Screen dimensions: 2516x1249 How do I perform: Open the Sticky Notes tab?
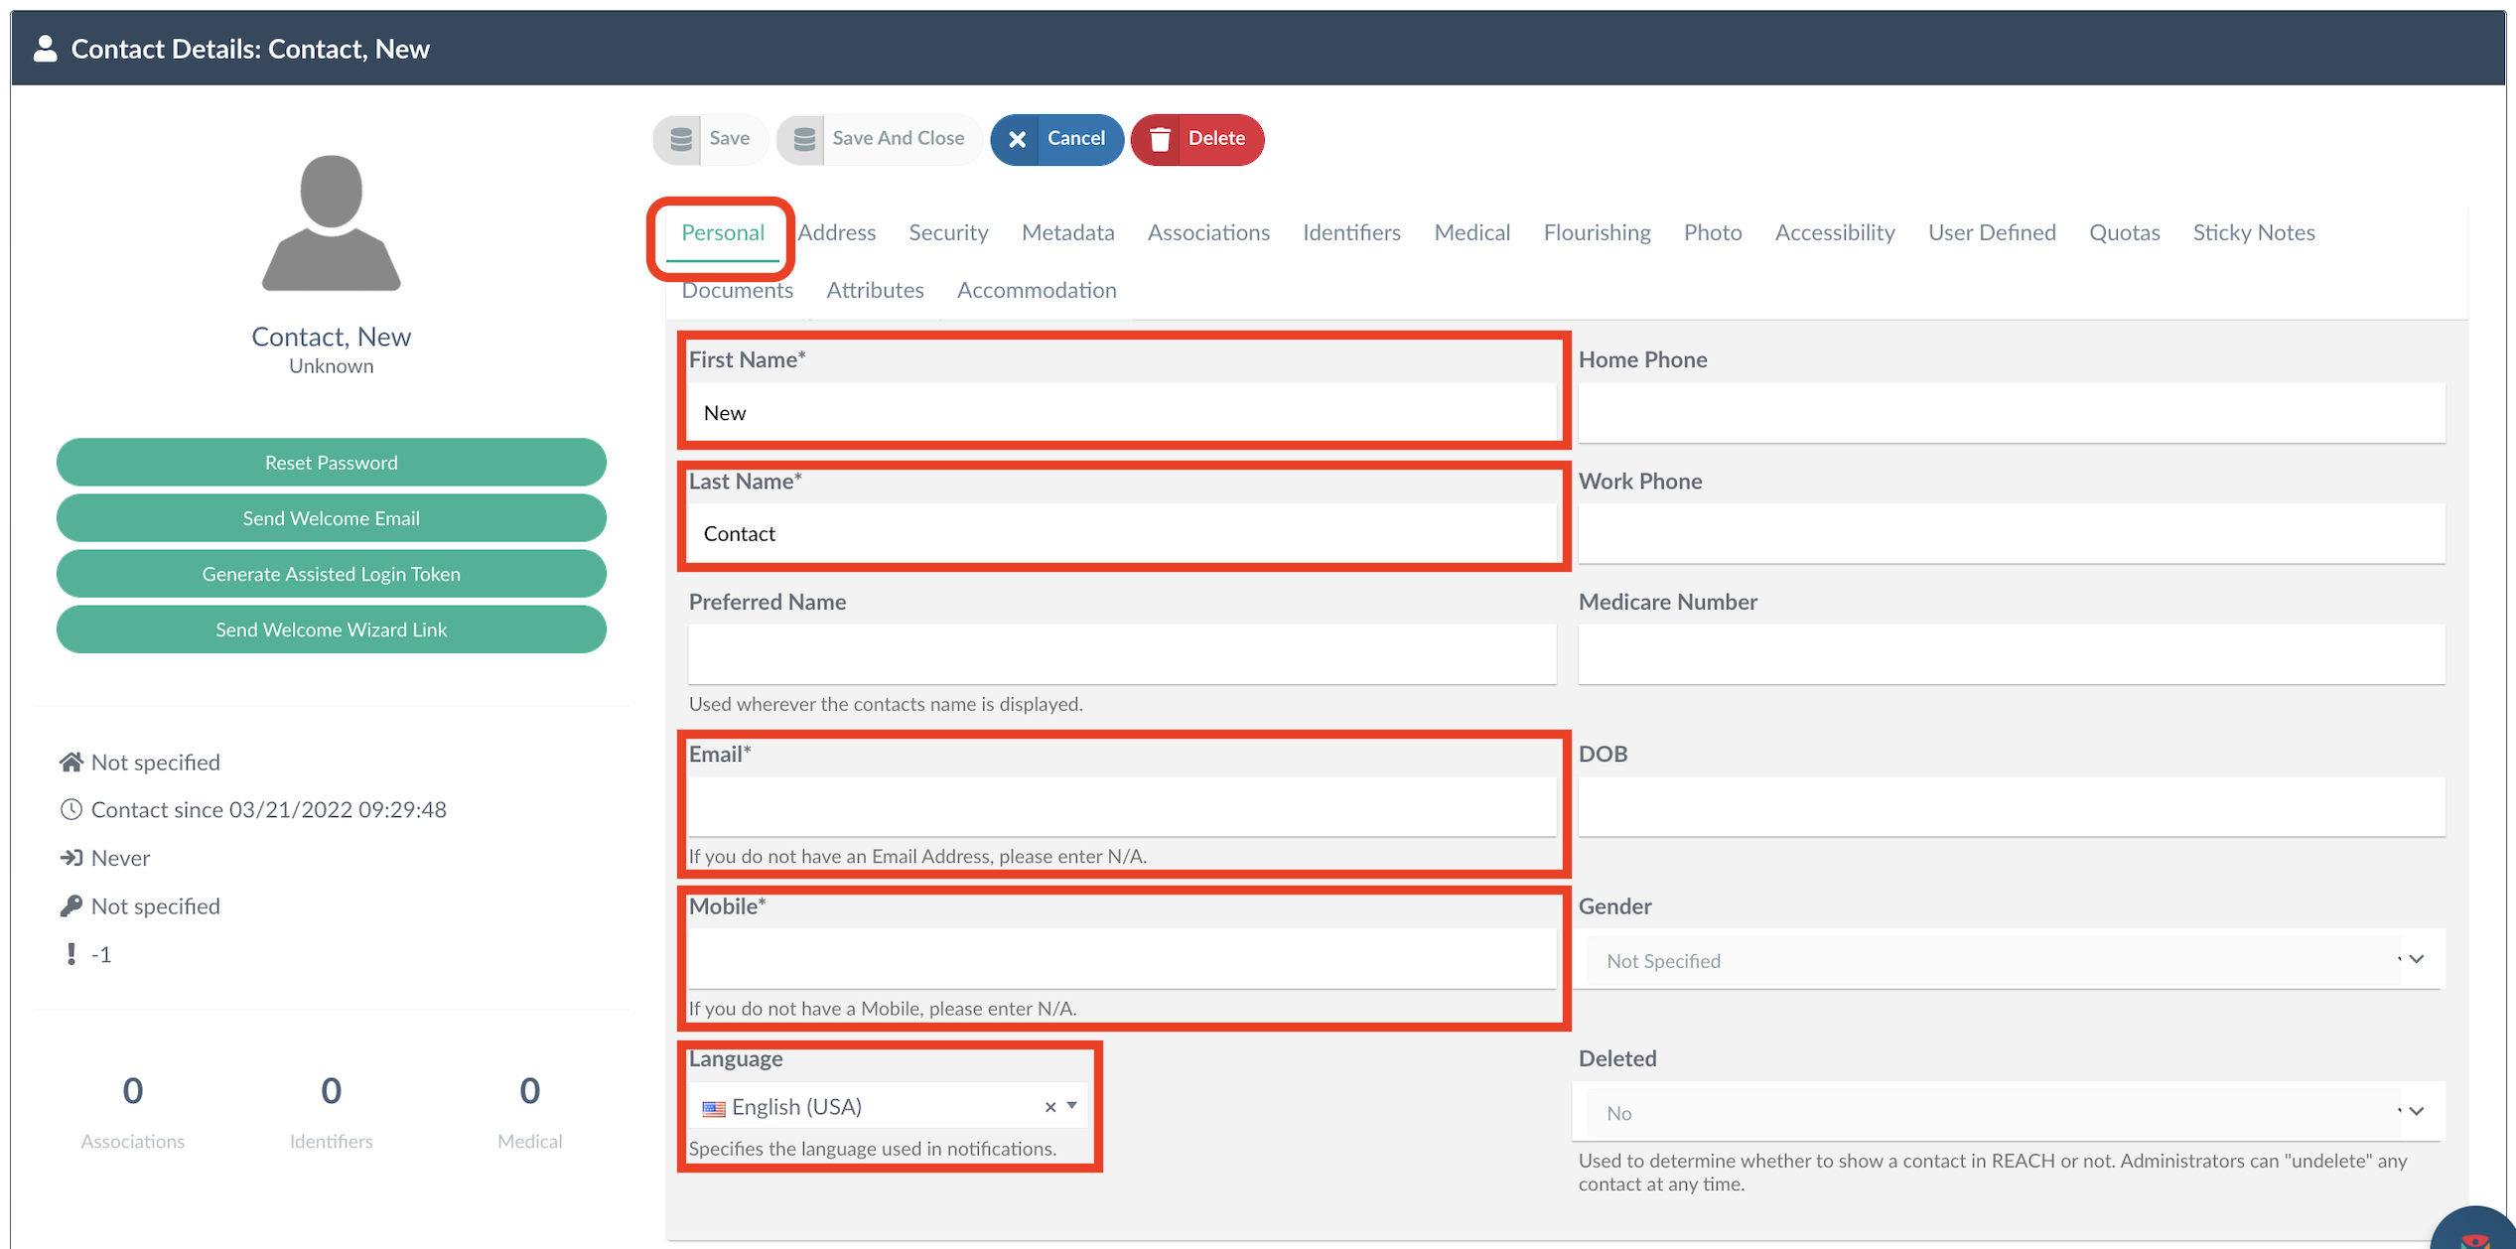pyautogui.click(x=2253, y=232)
